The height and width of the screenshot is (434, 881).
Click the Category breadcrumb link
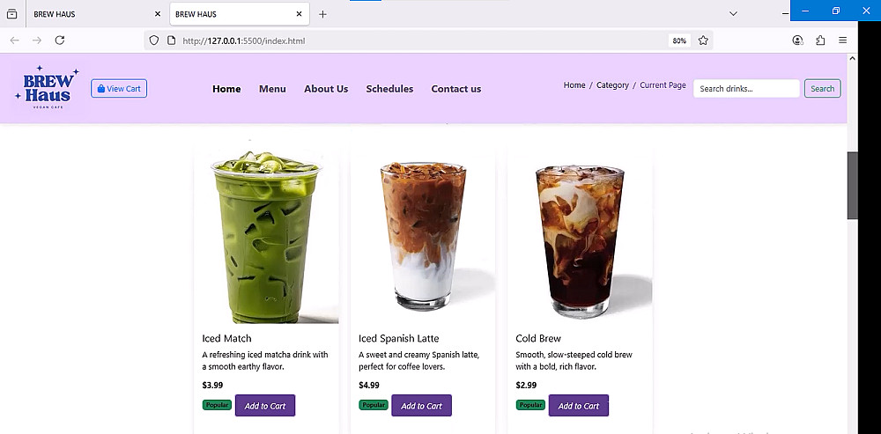pyautogui.click(x=612, y=85)
